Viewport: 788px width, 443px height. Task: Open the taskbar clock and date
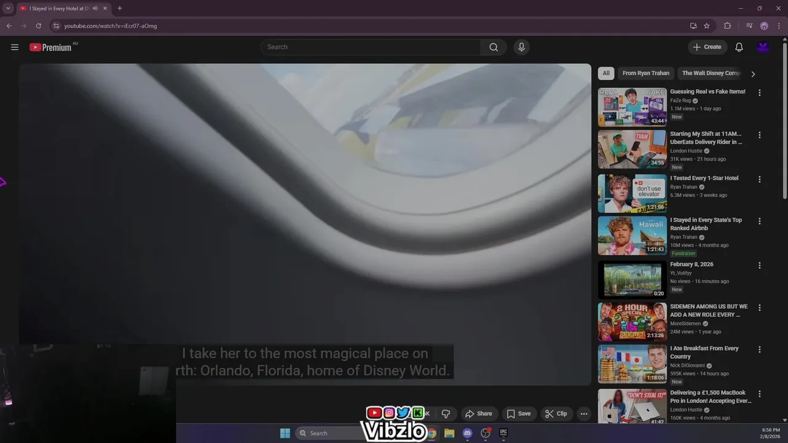[x=771, y=433]
